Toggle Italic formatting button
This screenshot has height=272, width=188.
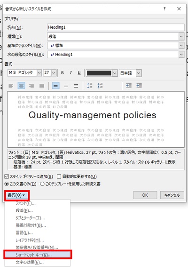(x=70, y=73)
